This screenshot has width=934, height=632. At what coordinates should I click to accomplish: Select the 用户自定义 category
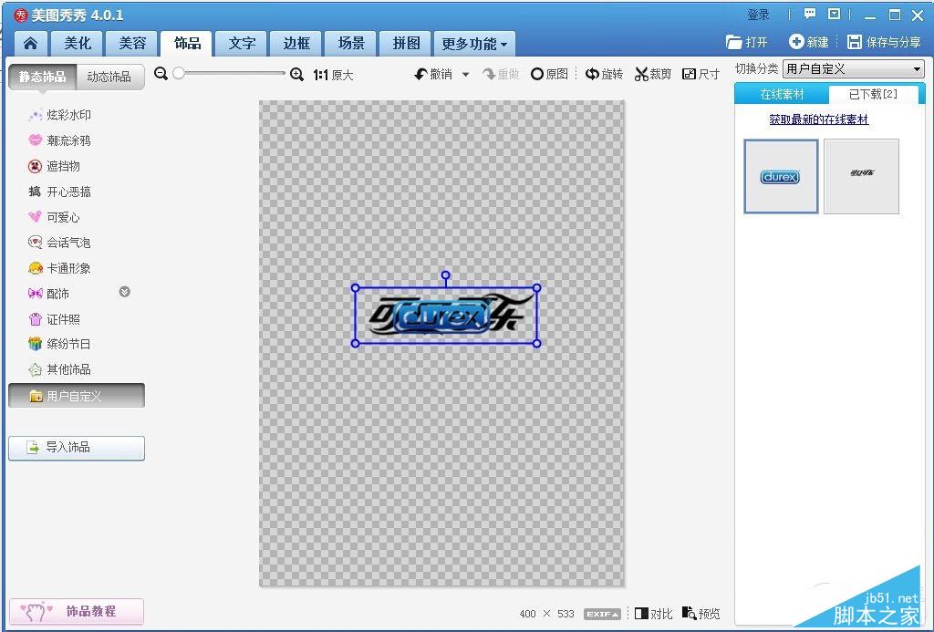click(x=77, y=396)
